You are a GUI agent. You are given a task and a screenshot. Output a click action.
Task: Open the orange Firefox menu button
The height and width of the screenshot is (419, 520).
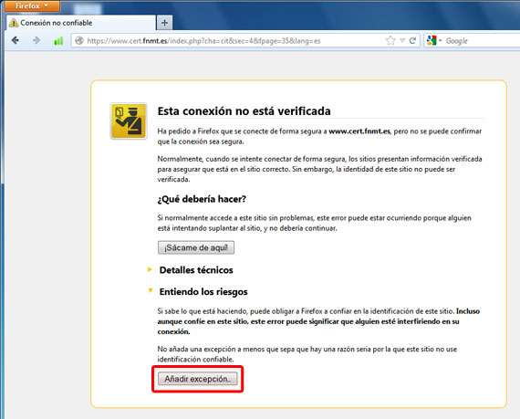point(32,5)
